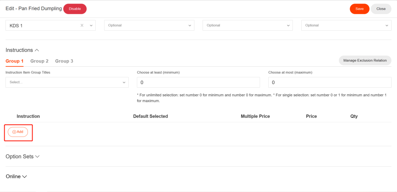The height and width of the screenshot is (192, 397).
Task: Click the Choose at least minimum field
Action: (x=198, y=83)
